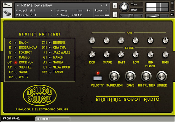175x122 pixels.
Task: Click the LOW block pan knob
Action: [x=136, y=40]
